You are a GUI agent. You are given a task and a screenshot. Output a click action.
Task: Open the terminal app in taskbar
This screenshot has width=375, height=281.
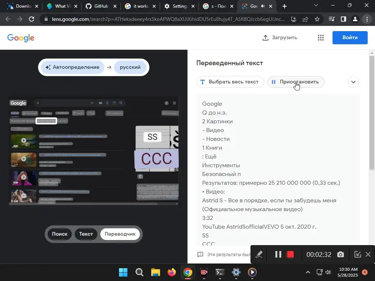pos(220,272)
